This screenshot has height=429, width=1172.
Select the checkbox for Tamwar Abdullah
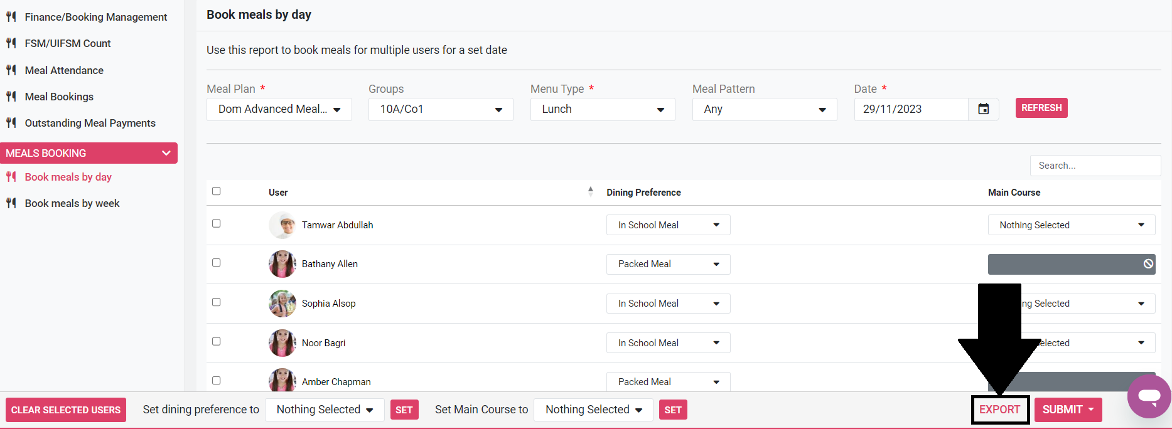tap(217, 224)
